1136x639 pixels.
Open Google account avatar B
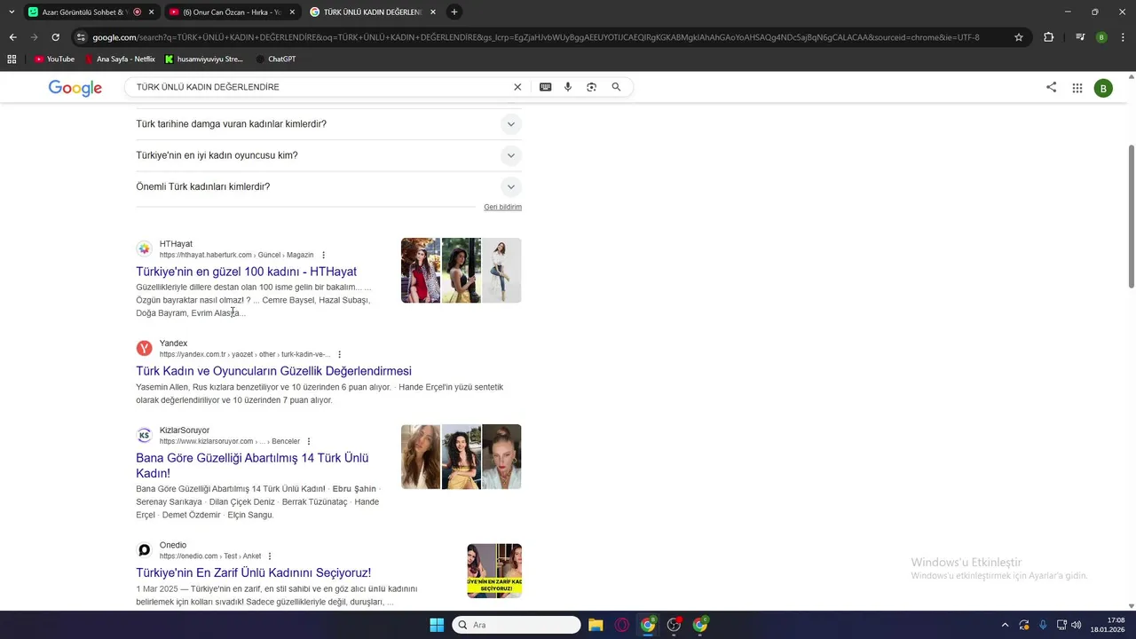[1103, 88]
